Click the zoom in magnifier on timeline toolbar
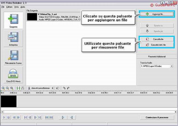 click(x=3, y=88)
